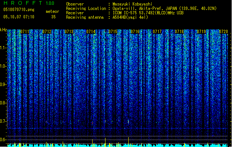The image size is (232, 147).
Task: Click the 0715 time marker
Action: (113, 32)
